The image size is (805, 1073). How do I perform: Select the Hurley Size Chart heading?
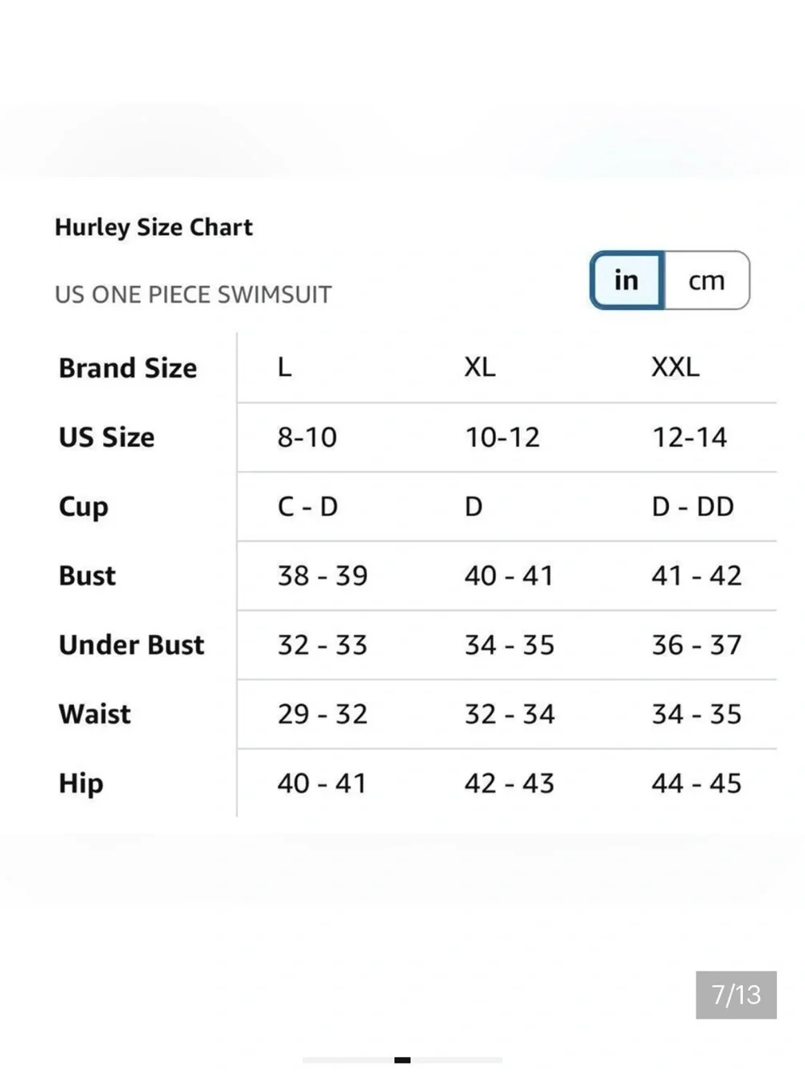click(x=154, y=228)
